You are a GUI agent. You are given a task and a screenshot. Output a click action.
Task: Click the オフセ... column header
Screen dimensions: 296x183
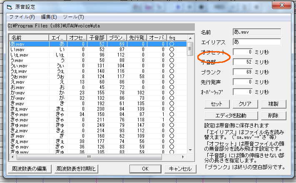77,38
